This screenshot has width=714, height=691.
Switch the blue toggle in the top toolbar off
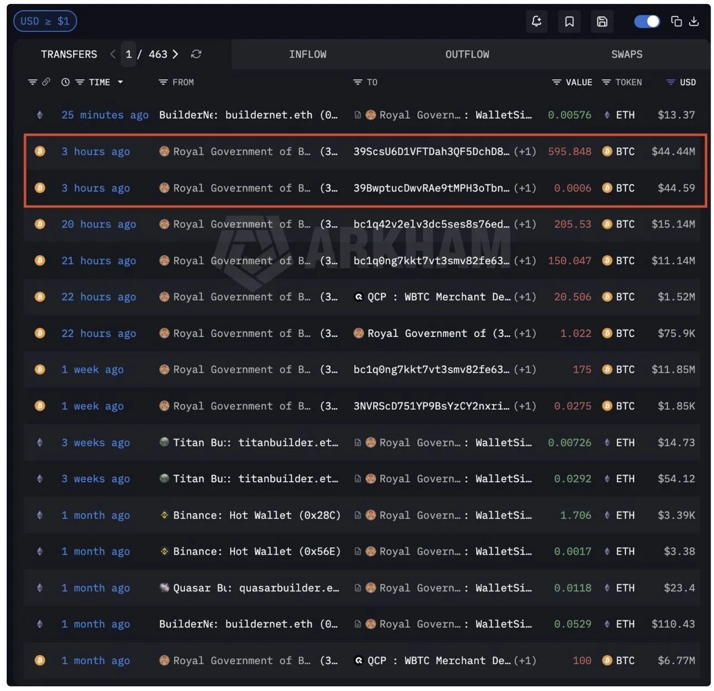coord(647,21)
